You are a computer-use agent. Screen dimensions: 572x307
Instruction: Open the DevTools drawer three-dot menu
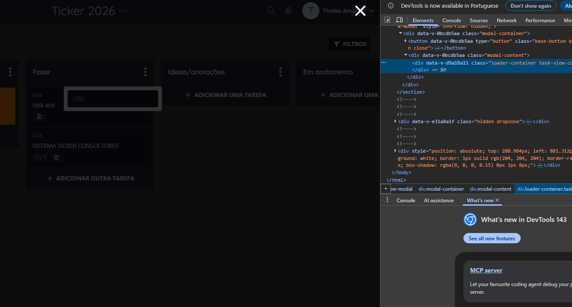click(x=387, y=200)
